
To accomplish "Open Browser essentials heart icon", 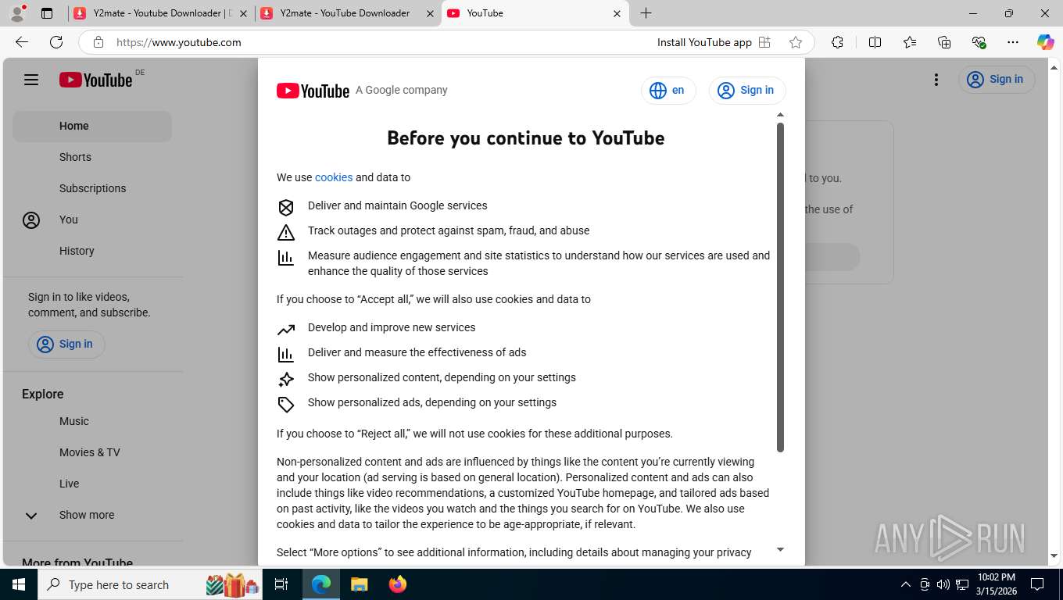I will coord(979,42).
